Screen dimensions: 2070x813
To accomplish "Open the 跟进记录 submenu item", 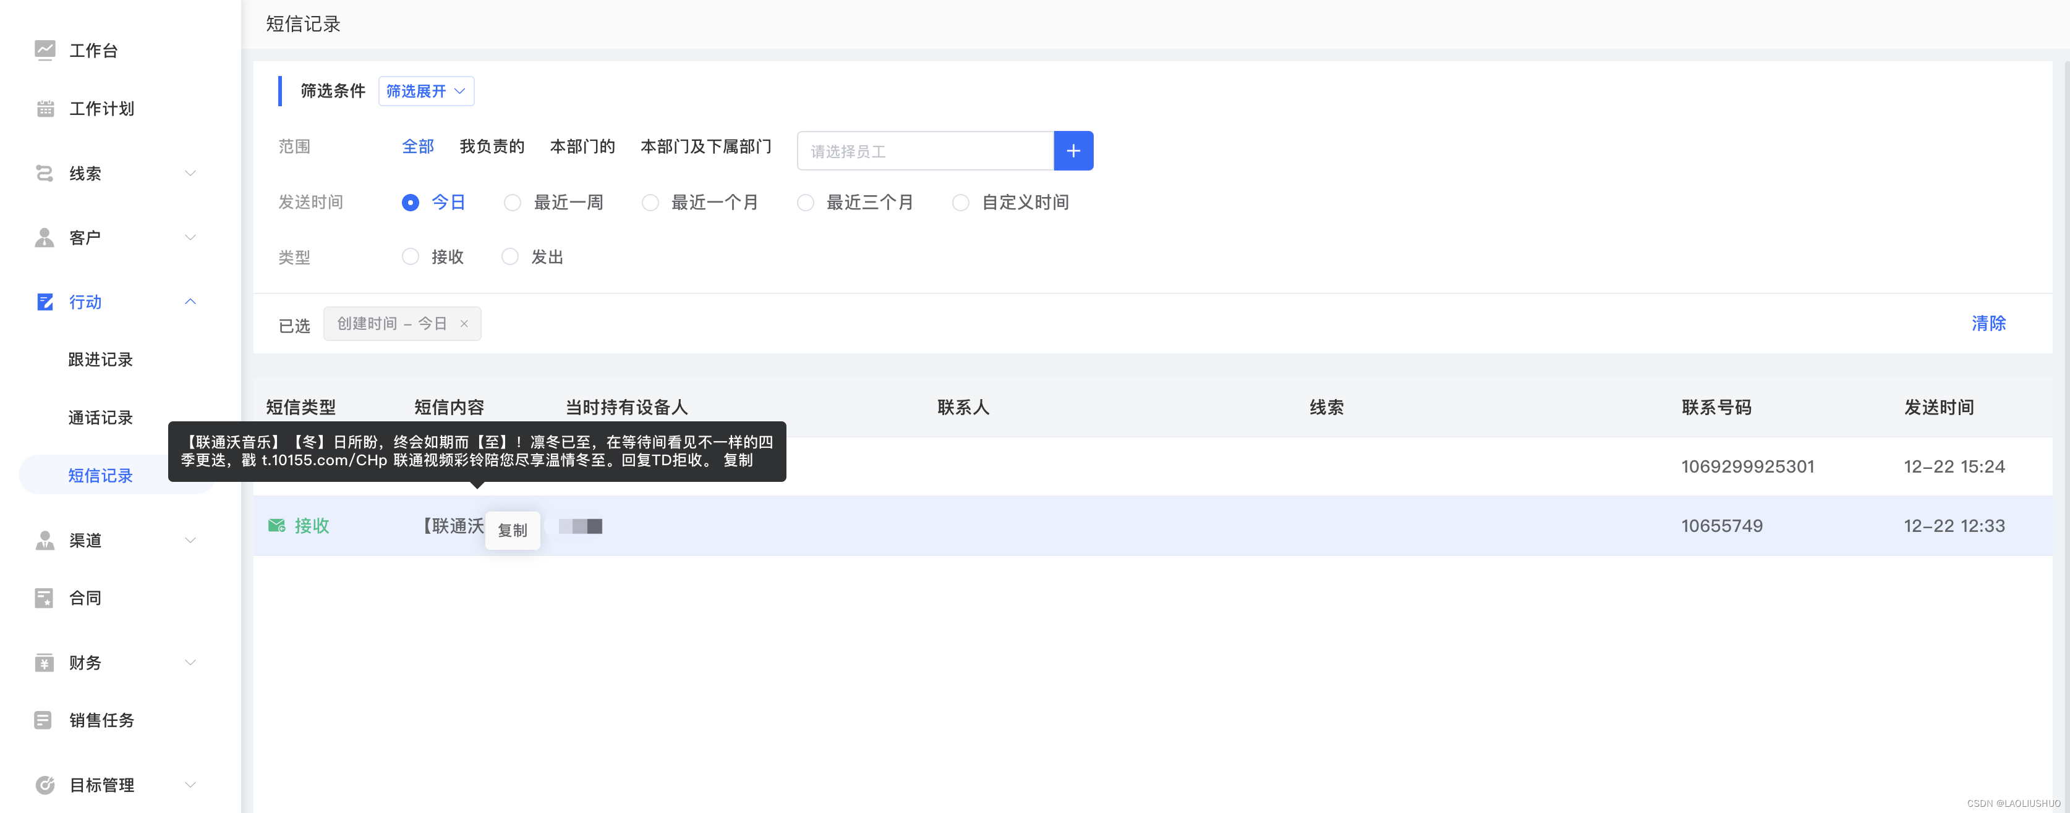I will 100,360.
